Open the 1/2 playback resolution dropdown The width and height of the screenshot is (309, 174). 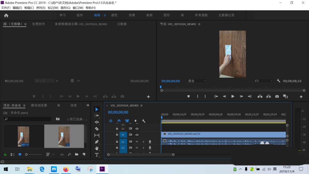click(263, 81)
